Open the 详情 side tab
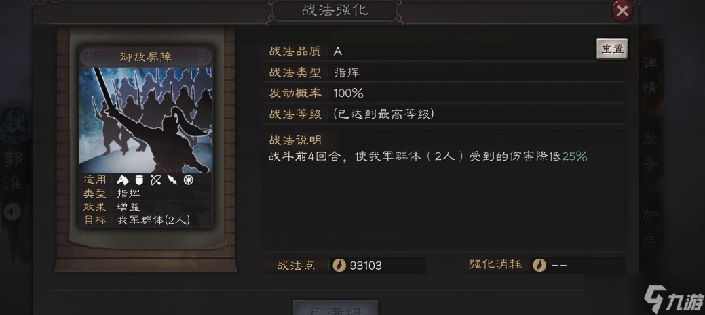 [x=651, y=75]
